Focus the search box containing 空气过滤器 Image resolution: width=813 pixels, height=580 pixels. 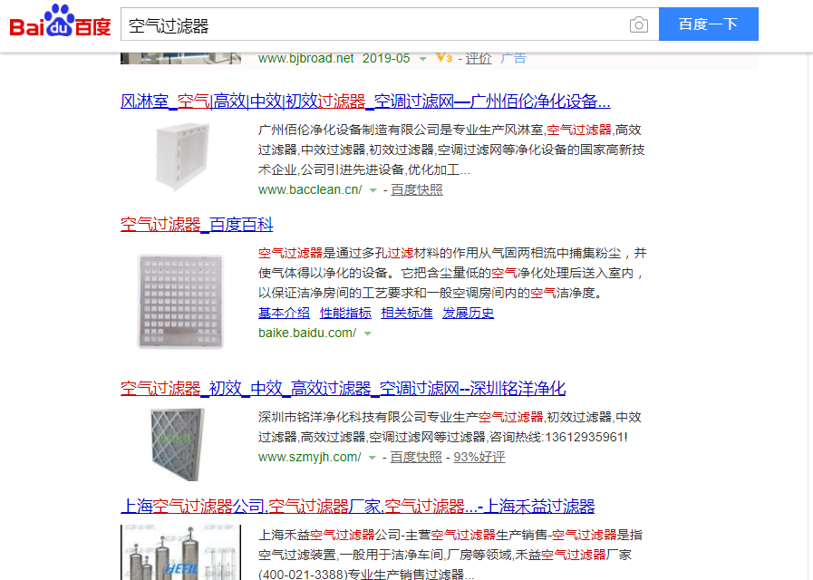click(x=372, y=24)
